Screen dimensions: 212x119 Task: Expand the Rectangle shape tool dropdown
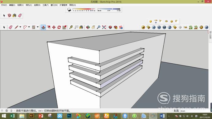pos(38,27)
